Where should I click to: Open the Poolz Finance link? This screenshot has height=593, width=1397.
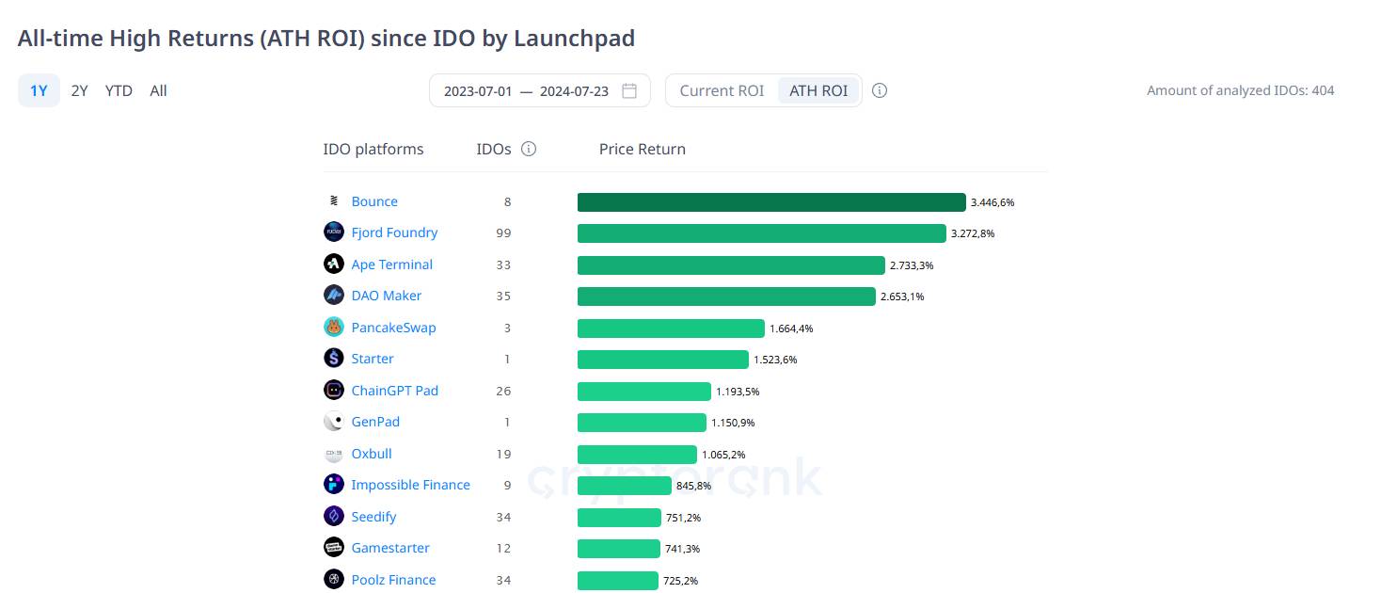pyautogui.click(x=393, y=580)
